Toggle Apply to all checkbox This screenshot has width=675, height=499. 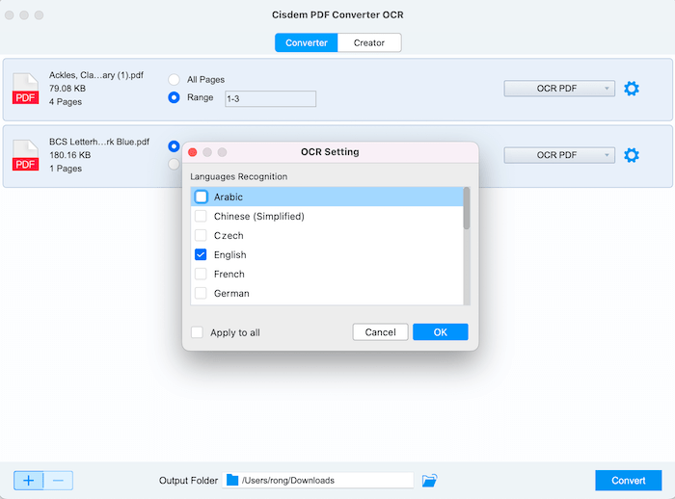click(197, 332)
